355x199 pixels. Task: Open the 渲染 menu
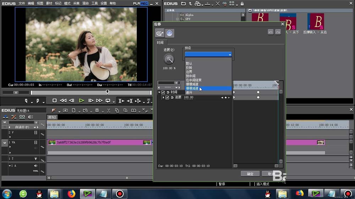pos(85,4)
